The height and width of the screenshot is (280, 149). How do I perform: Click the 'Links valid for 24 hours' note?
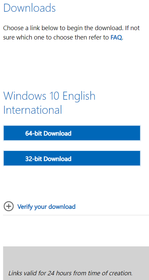coord(70,273)
